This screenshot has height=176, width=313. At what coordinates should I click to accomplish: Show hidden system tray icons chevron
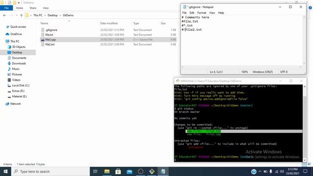click(260, 172)
